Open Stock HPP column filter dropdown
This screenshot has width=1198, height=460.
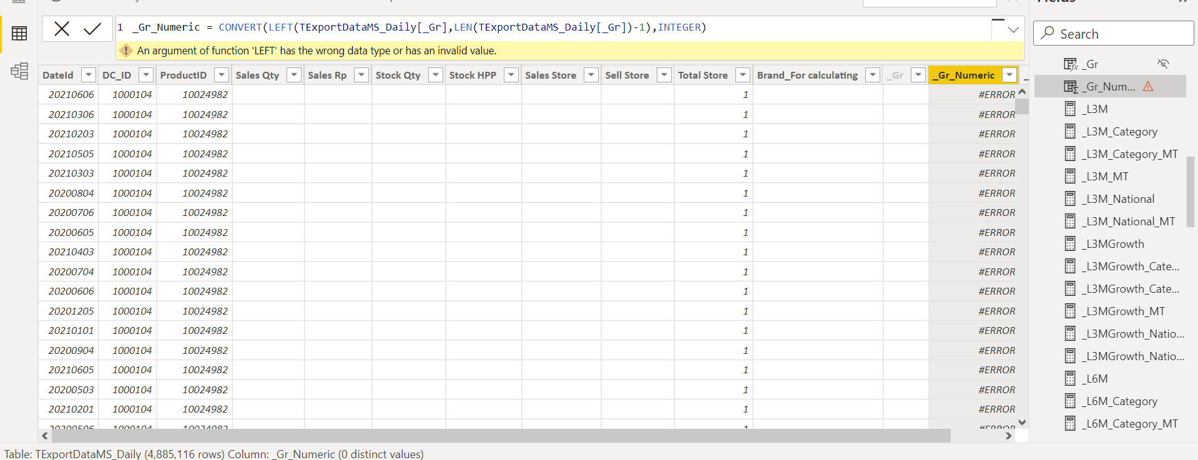(511, 75)
